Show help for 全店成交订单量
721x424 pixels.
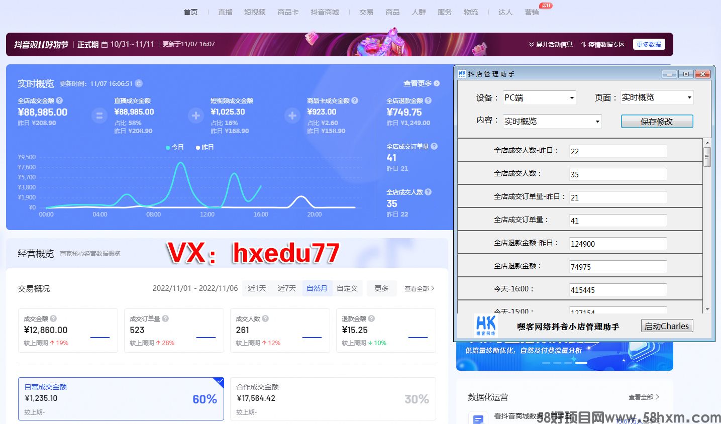click(434, 146)
